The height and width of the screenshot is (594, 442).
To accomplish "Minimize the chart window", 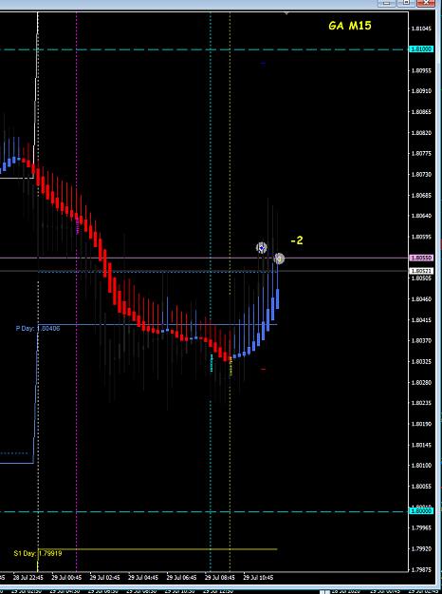I will tap(387, 3).
